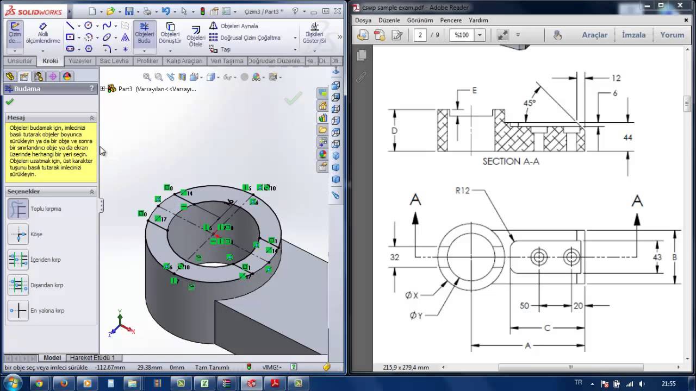Click Zoom to Fit in view toolbar
Screen dimensions: 696x391
pyautogui.click(x=147, y=77)
